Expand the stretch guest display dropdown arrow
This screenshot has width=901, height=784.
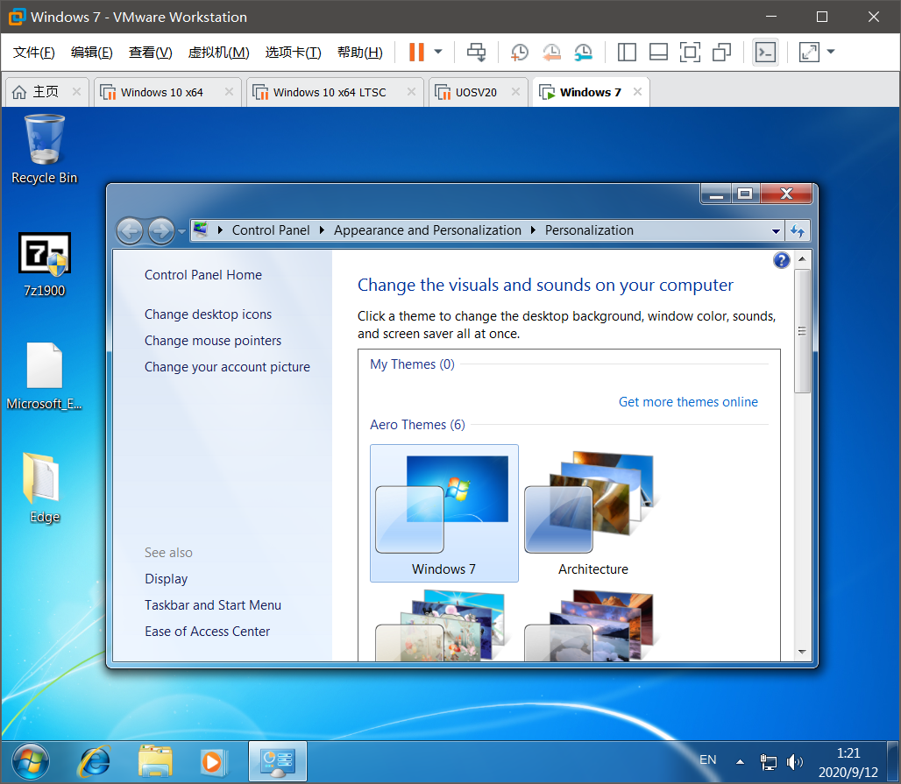(831, 53)
